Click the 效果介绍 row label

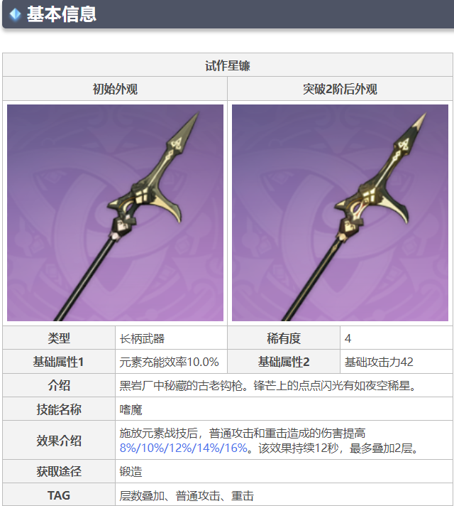click(59, 440)
